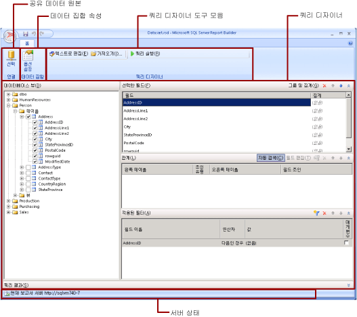Click 텍스트로 편집 edit as text button
Image resolution: width=357 pixels, height=317 pixels.
coord(69,54)
